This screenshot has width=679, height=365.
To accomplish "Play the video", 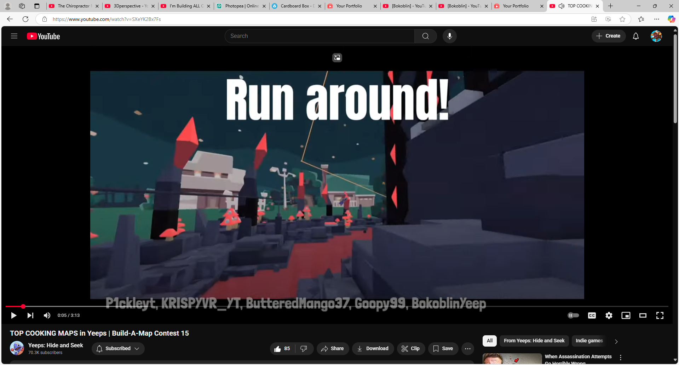I will (x=13, y=315).
